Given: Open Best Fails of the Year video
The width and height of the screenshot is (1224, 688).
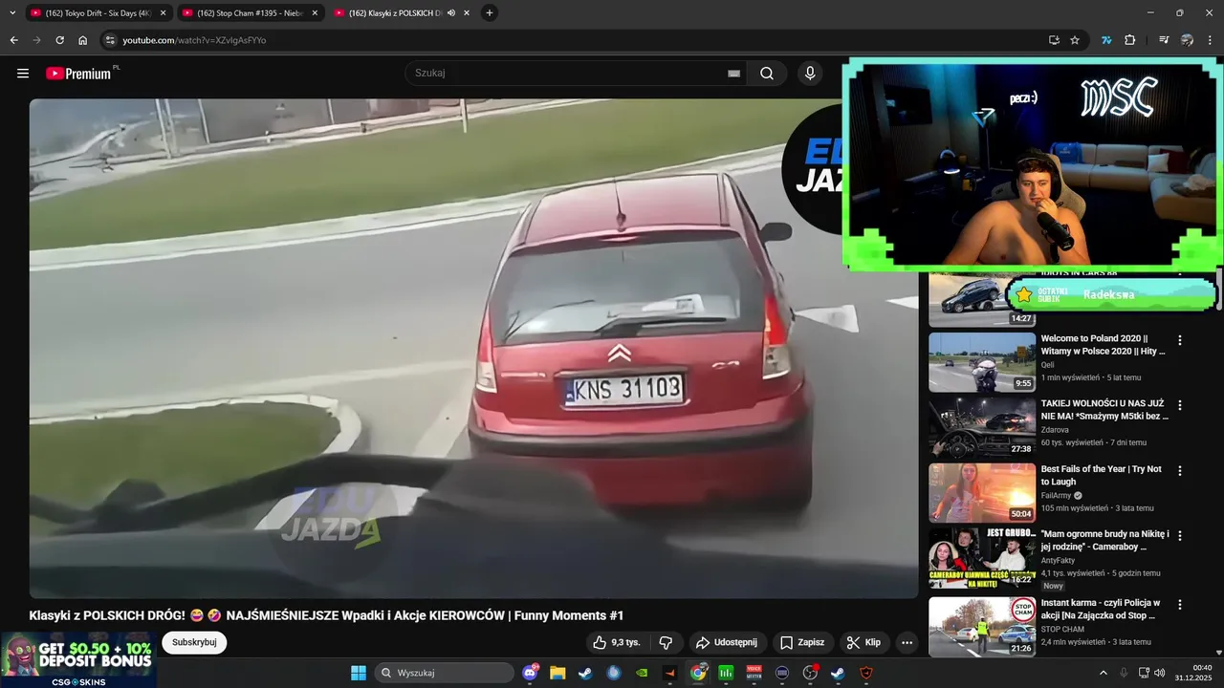Looking at the screenshot, I should (x=1102, y=476).
